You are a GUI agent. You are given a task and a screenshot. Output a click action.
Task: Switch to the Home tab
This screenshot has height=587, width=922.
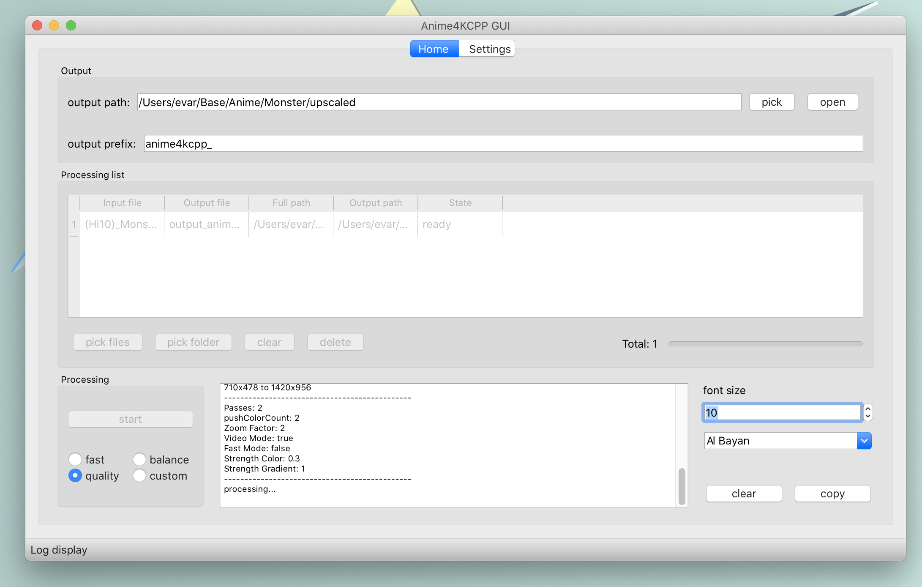click(434, 49)
